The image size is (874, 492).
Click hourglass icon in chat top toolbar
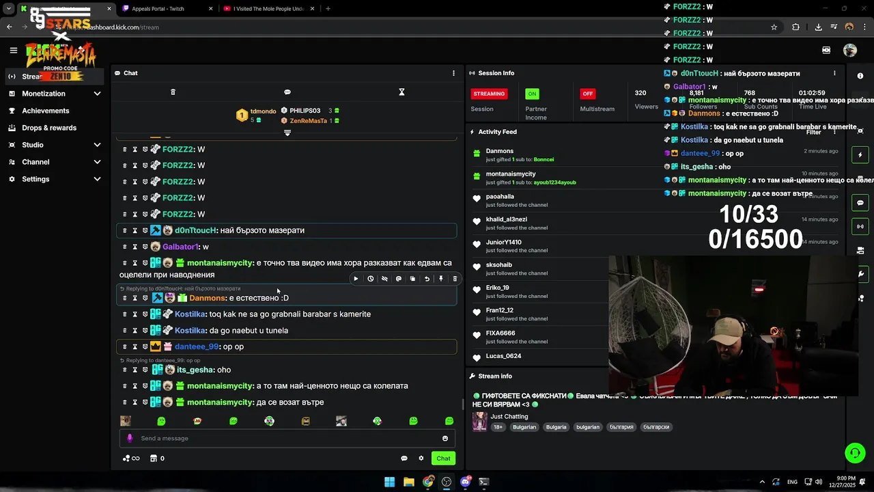point(401,92)
